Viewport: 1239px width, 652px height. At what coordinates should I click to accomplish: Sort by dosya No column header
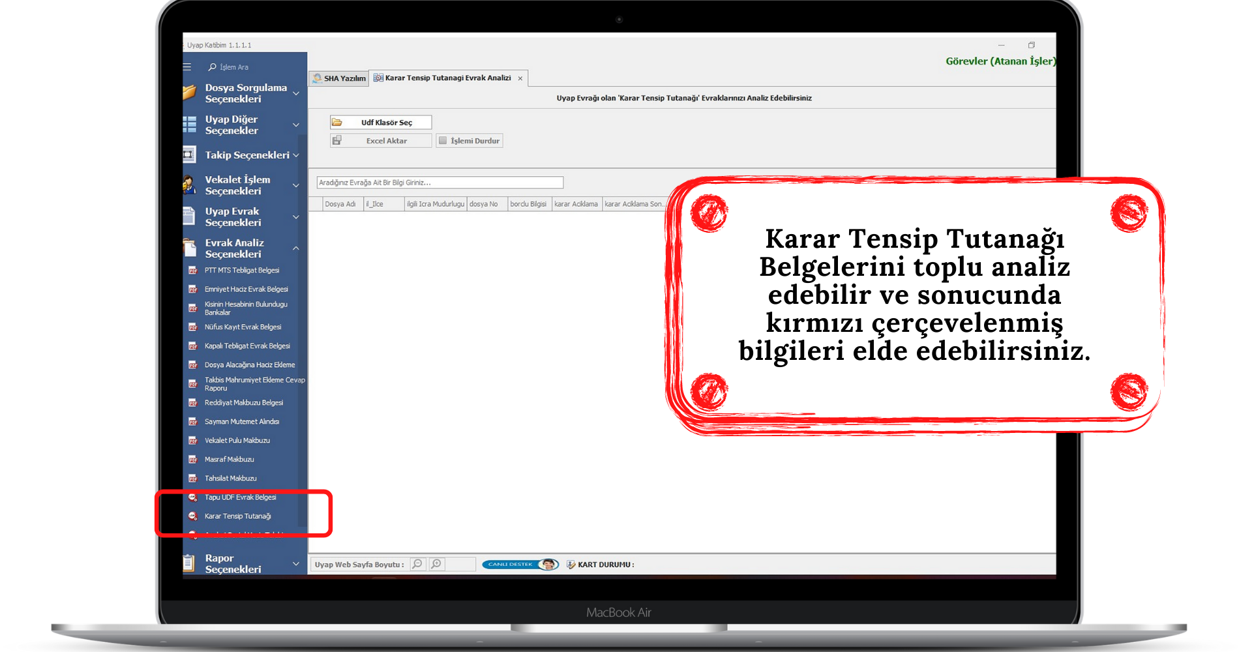pyautogui.click(x=486, y=204)
